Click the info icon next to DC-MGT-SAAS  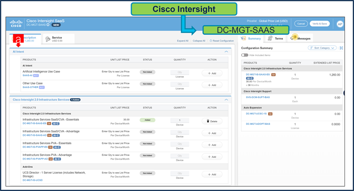click(48, 25)
